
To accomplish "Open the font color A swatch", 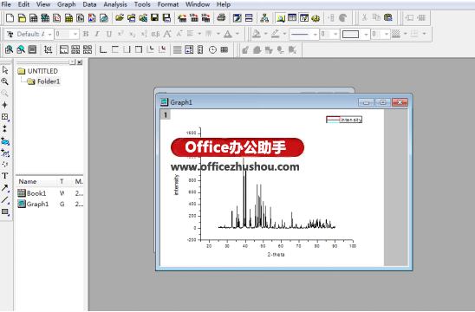I will click(x=228, y=34).
